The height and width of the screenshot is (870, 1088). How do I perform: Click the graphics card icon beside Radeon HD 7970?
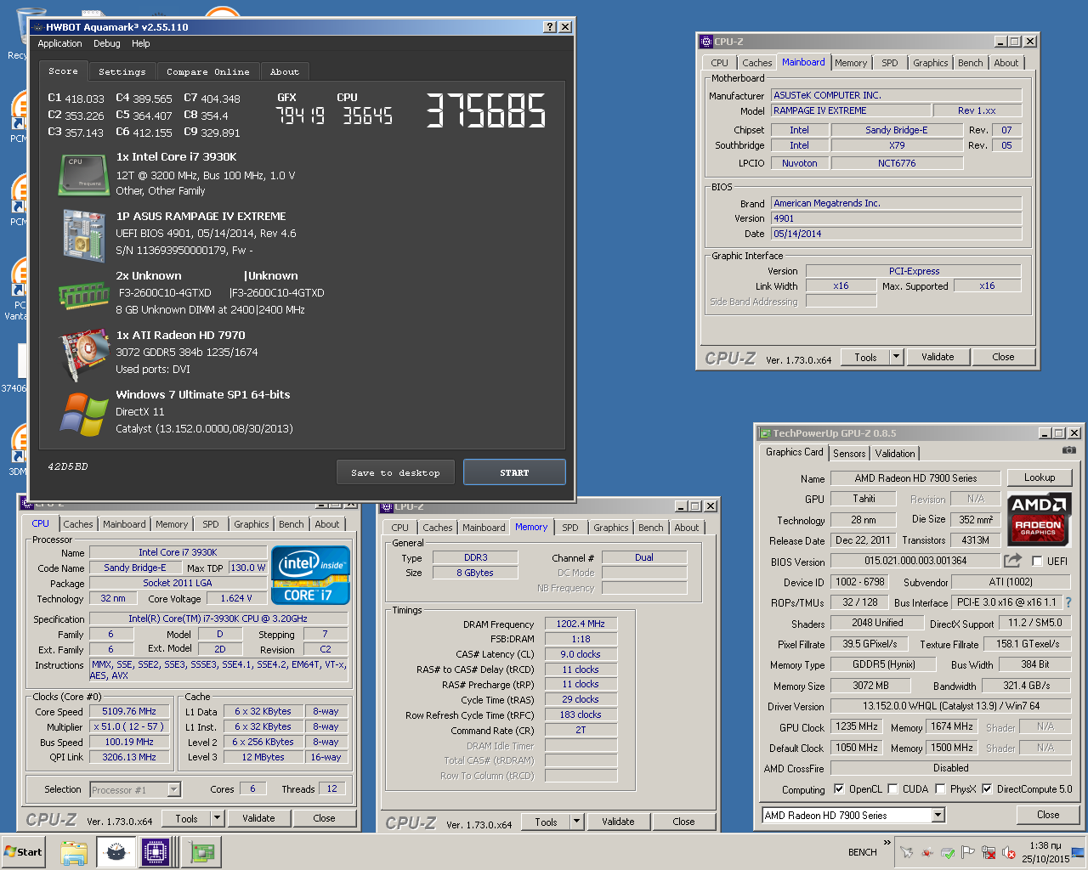pos(83,354)
